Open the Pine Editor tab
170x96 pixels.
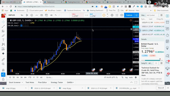pos(42,82)
